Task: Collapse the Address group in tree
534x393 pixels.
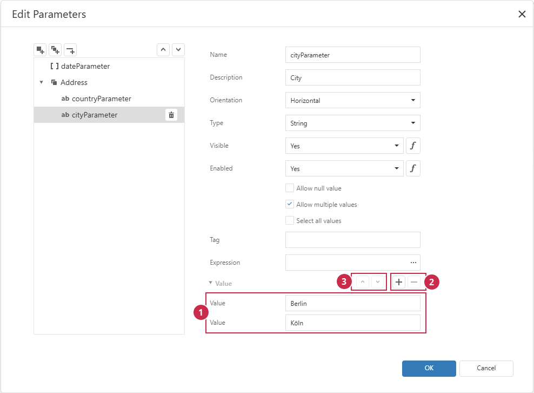Action: click(41, 82)
